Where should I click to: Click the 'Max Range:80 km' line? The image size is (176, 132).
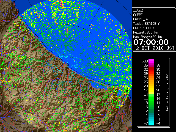pyautogui.click(x=147, y=37)
